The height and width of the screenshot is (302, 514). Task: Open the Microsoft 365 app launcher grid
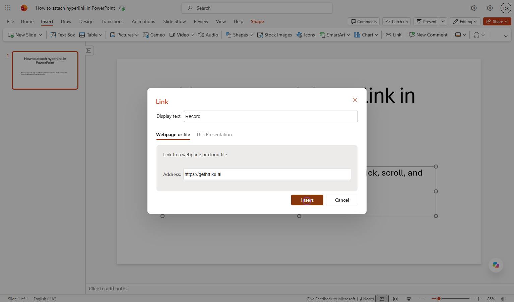point(8,8)
